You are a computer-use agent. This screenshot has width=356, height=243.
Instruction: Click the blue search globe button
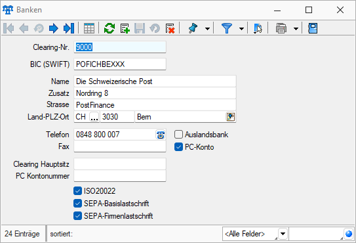pyautogui.click(x=349, y=234)
